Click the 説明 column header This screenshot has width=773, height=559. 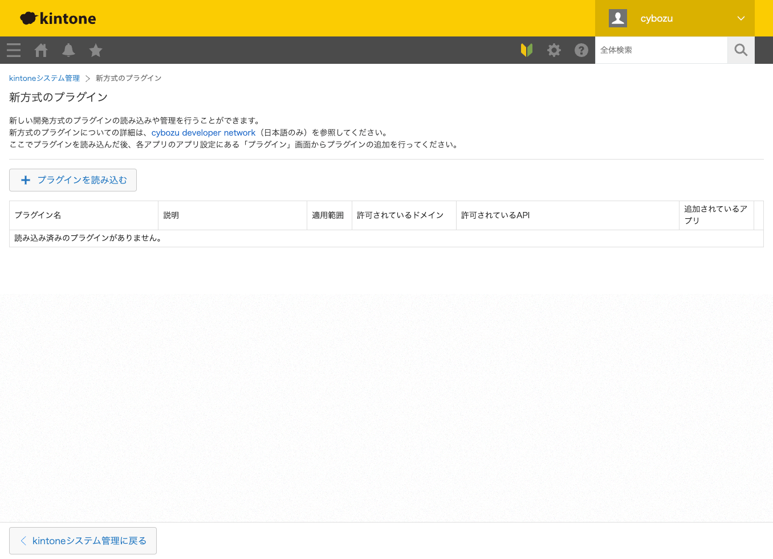coord(233,215)
